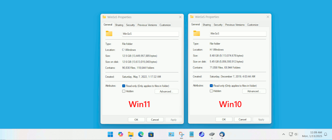Click the size on disk value 12.6 GB (13,613,015,040 bytes)
Image resolution: width=332 pixels, height=140 pixels.
point(140,62)
